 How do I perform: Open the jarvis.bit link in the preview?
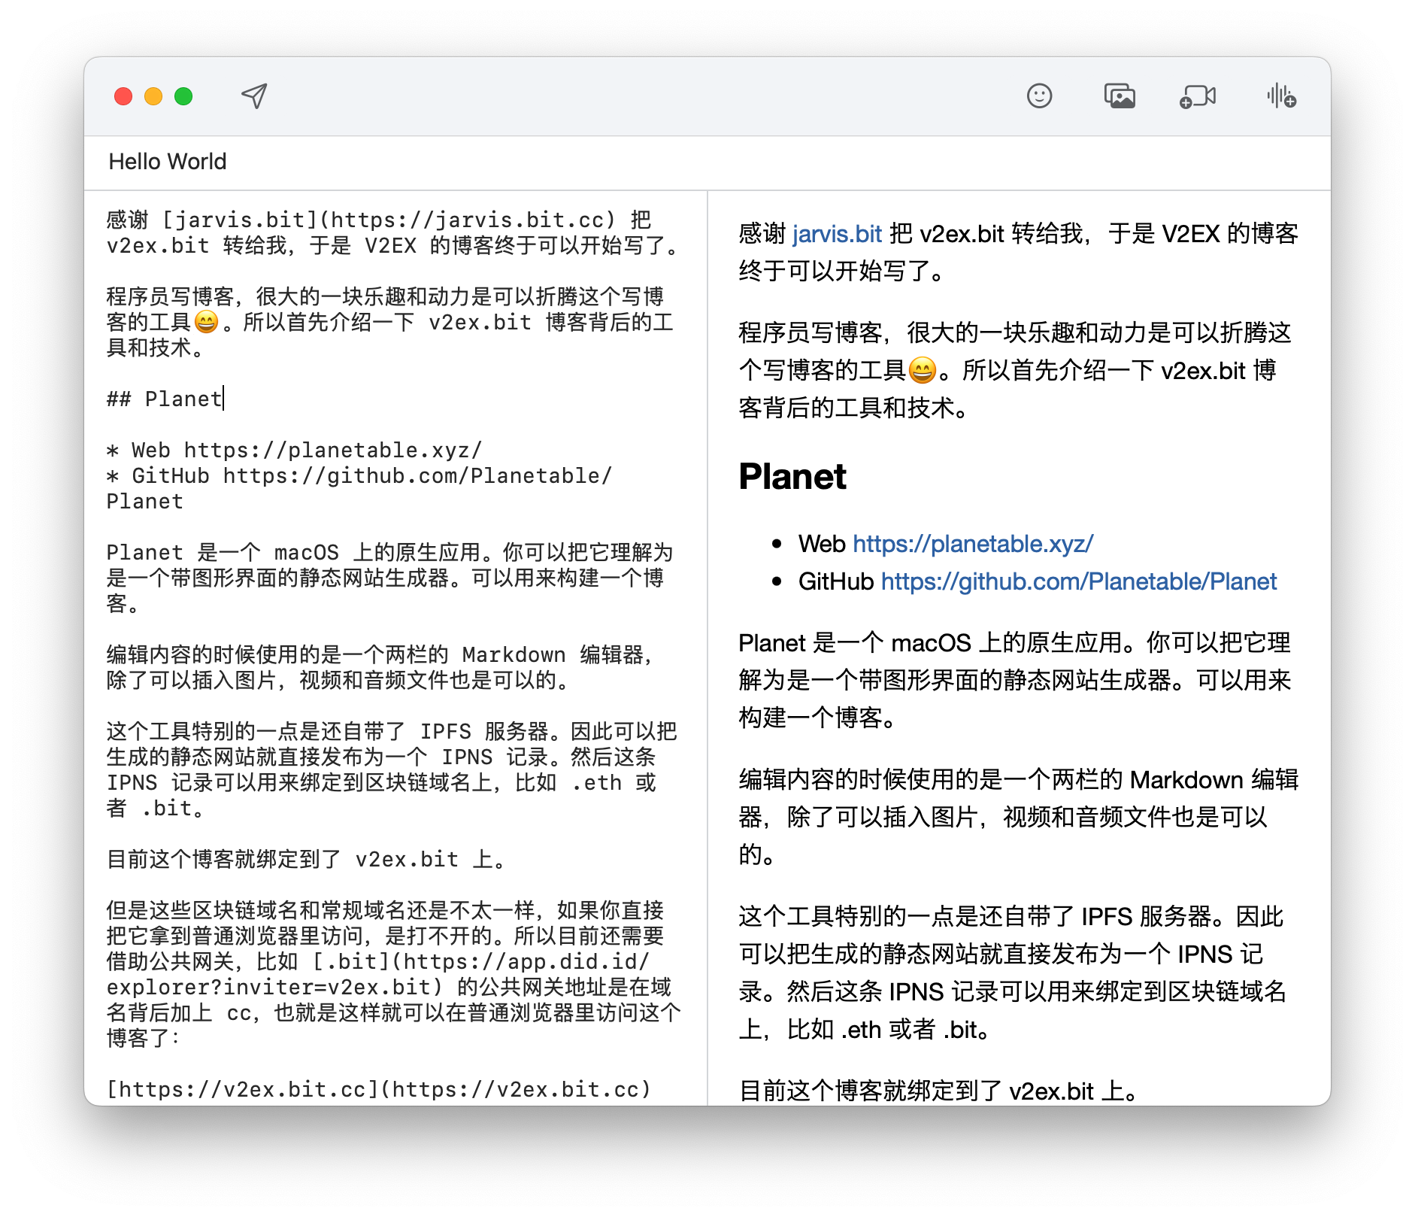[837, 234]
